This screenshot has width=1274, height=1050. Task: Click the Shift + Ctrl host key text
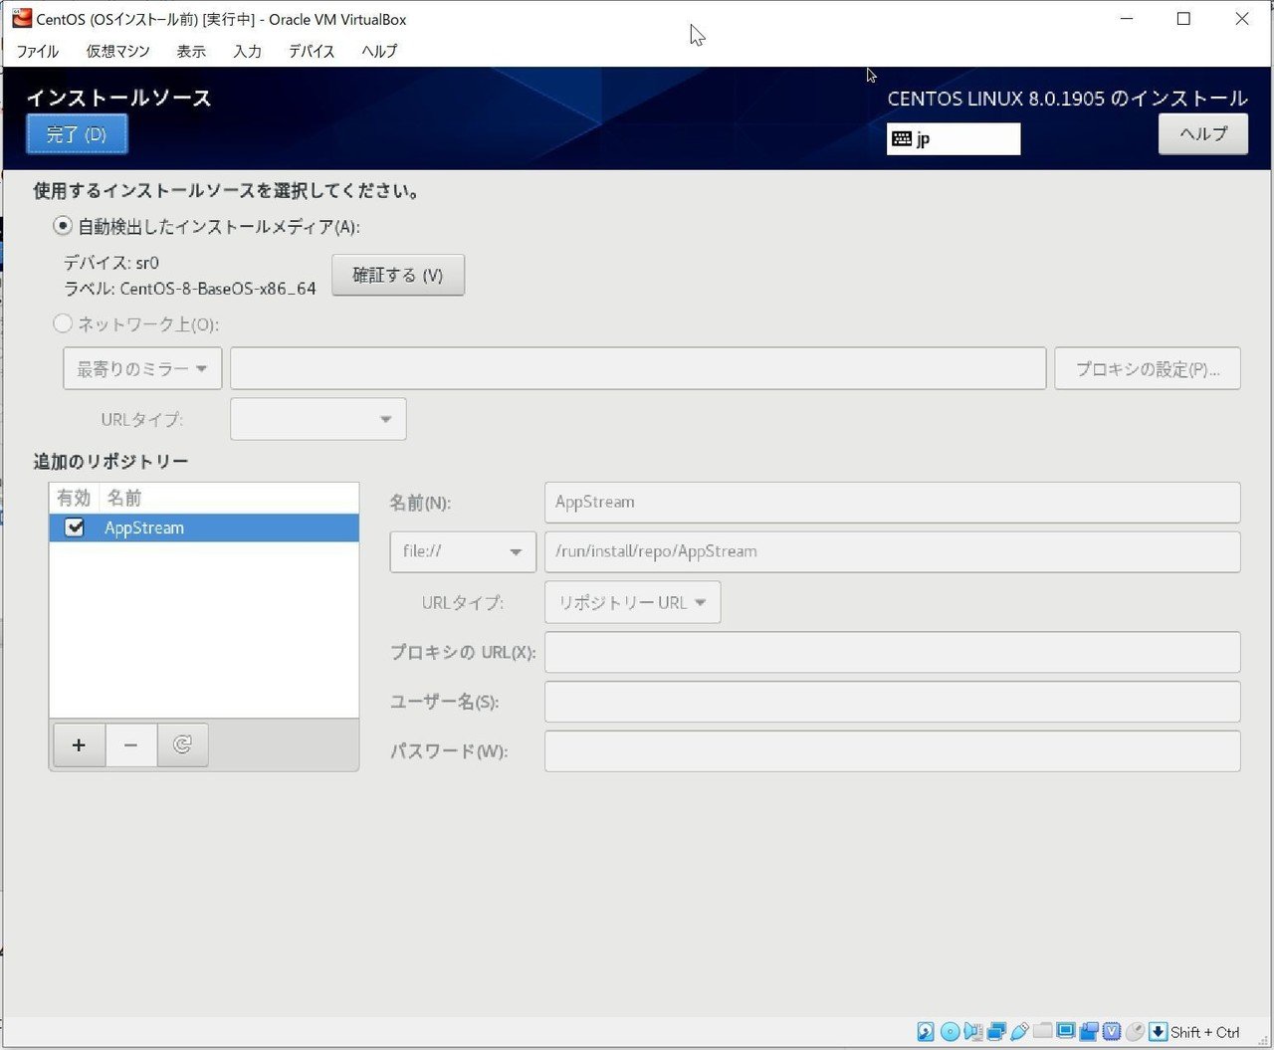1205,1032
